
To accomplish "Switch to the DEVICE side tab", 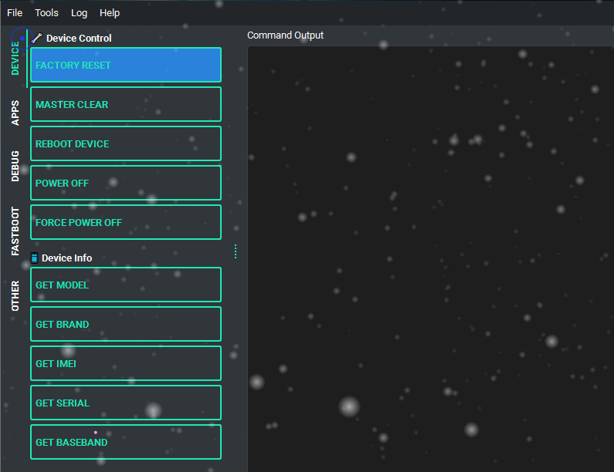I will [x=15, y=59].
